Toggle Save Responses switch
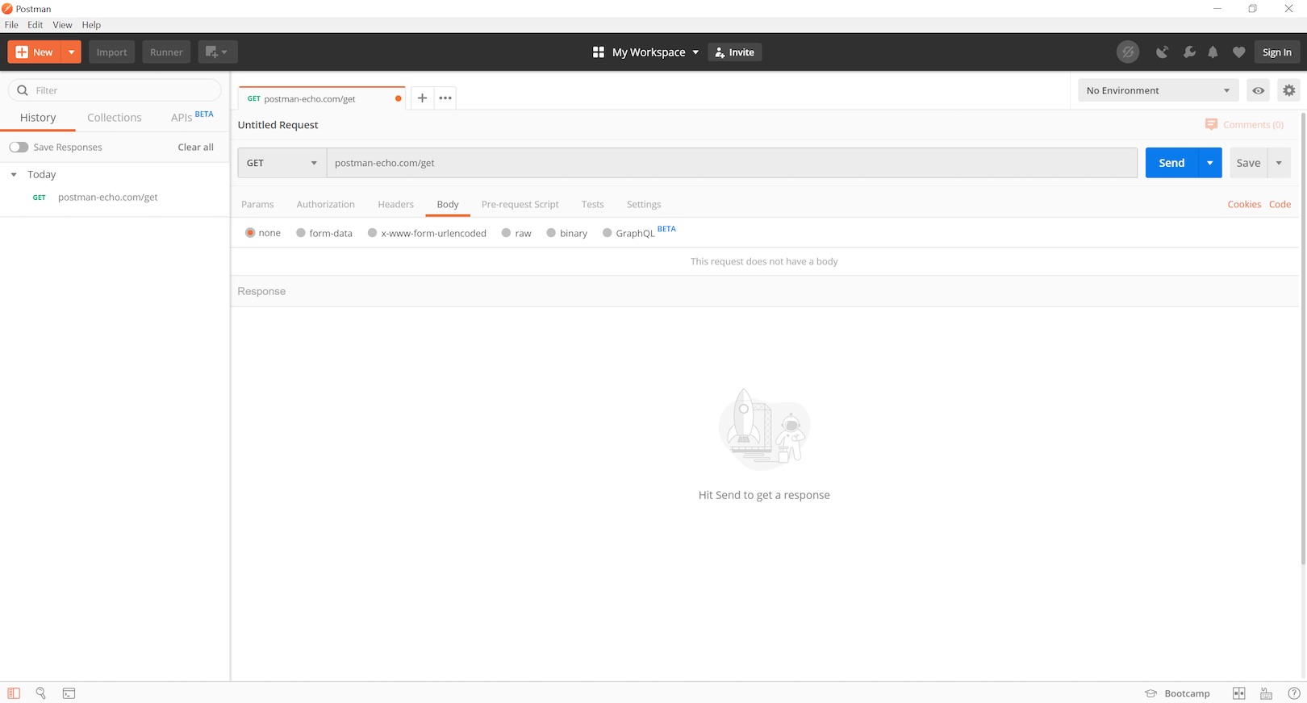The height and width of the screenshot is (703, 1307). click(x=19, y=147)
